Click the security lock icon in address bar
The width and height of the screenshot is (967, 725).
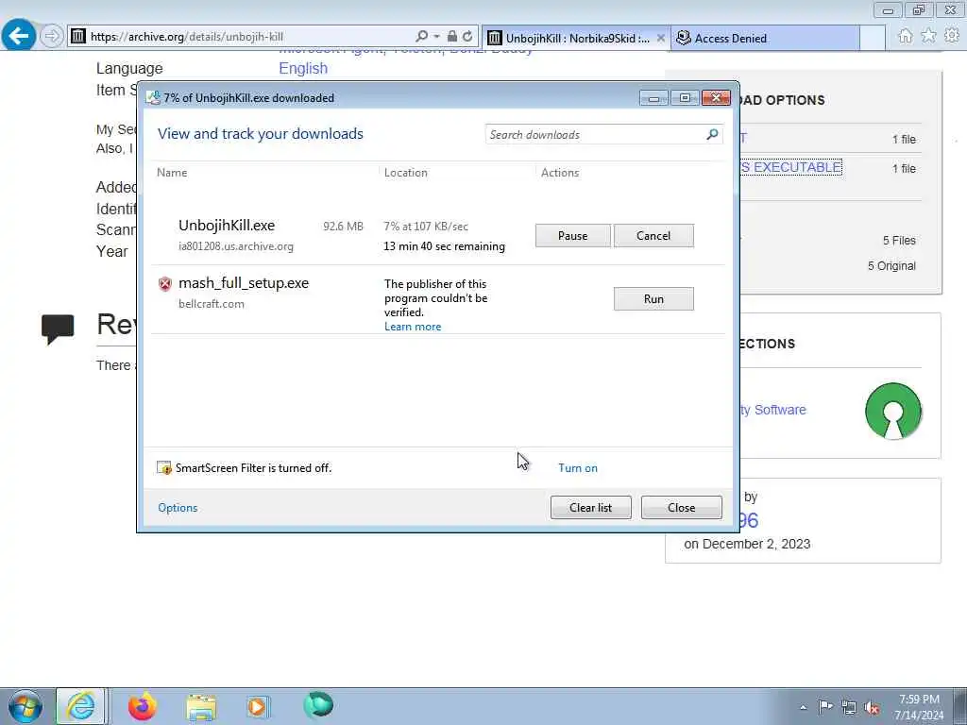(x=452, y=37)
